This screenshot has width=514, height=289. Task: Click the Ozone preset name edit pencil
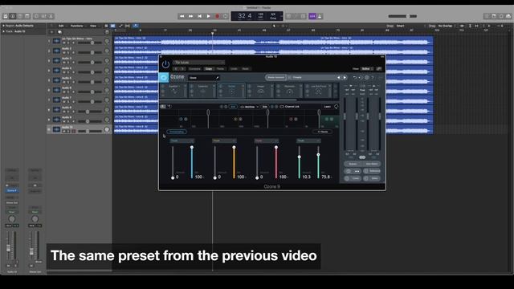click(x=217, y=78)
